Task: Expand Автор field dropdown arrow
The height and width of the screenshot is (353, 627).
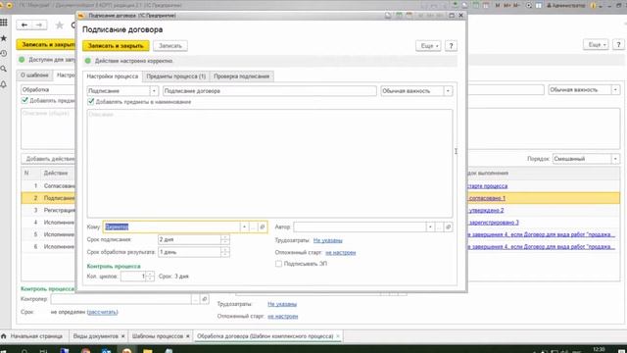Action: tap(430, 227)
